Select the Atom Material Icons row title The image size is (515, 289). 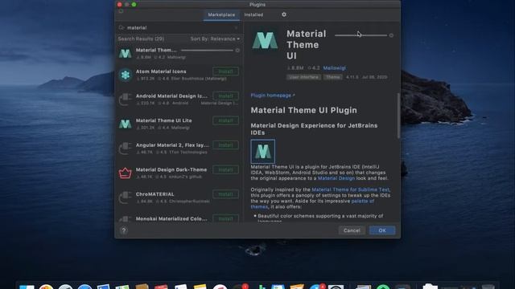(161, 71)
